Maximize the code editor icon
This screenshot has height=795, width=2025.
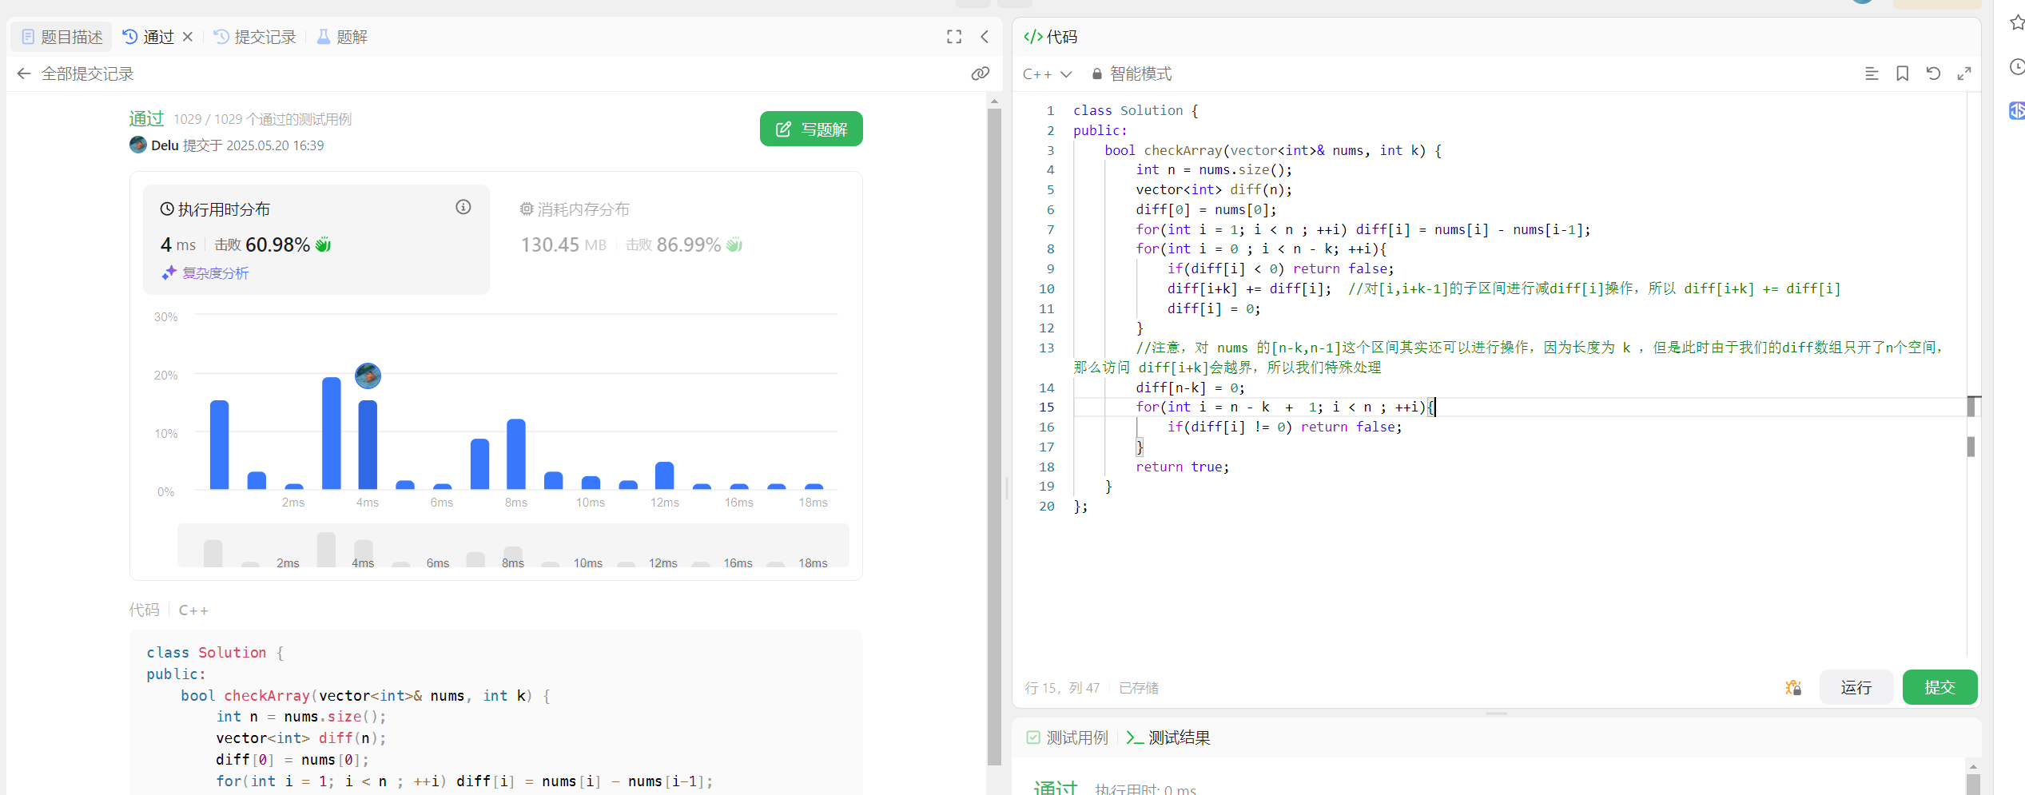pyautogui.click(x=1964, y=74)
